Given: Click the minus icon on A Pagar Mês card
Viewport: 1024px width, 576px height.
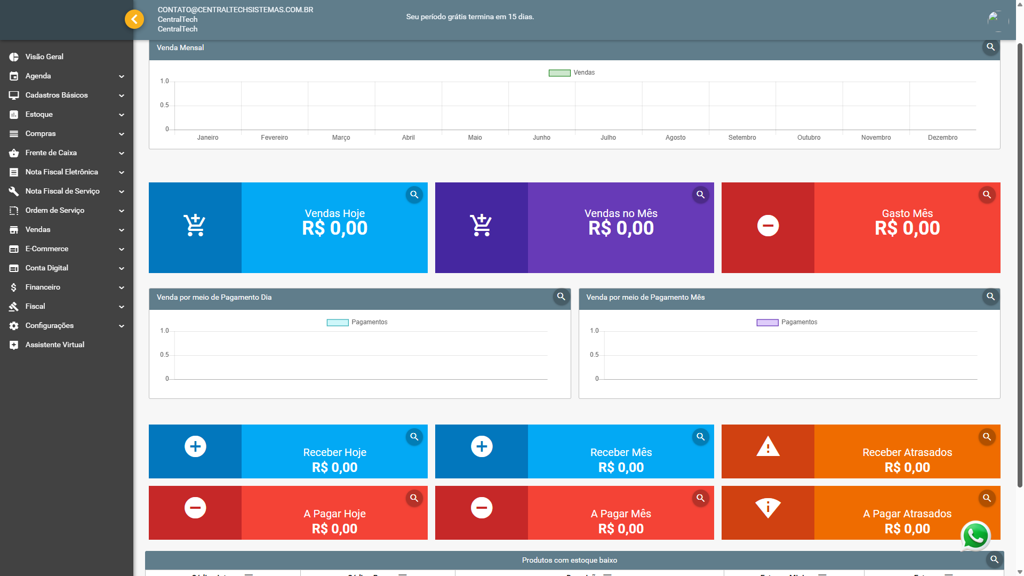Looking at the screenshot, I should click(x=482, y=508).
